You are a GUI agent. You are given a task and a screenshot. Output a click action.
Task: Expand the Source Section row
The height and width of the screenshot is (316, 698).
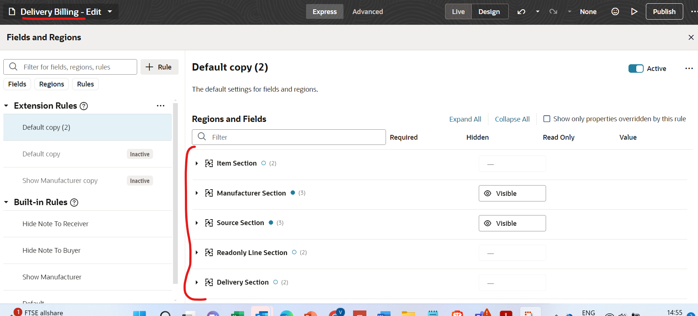[x=197, y=223]
